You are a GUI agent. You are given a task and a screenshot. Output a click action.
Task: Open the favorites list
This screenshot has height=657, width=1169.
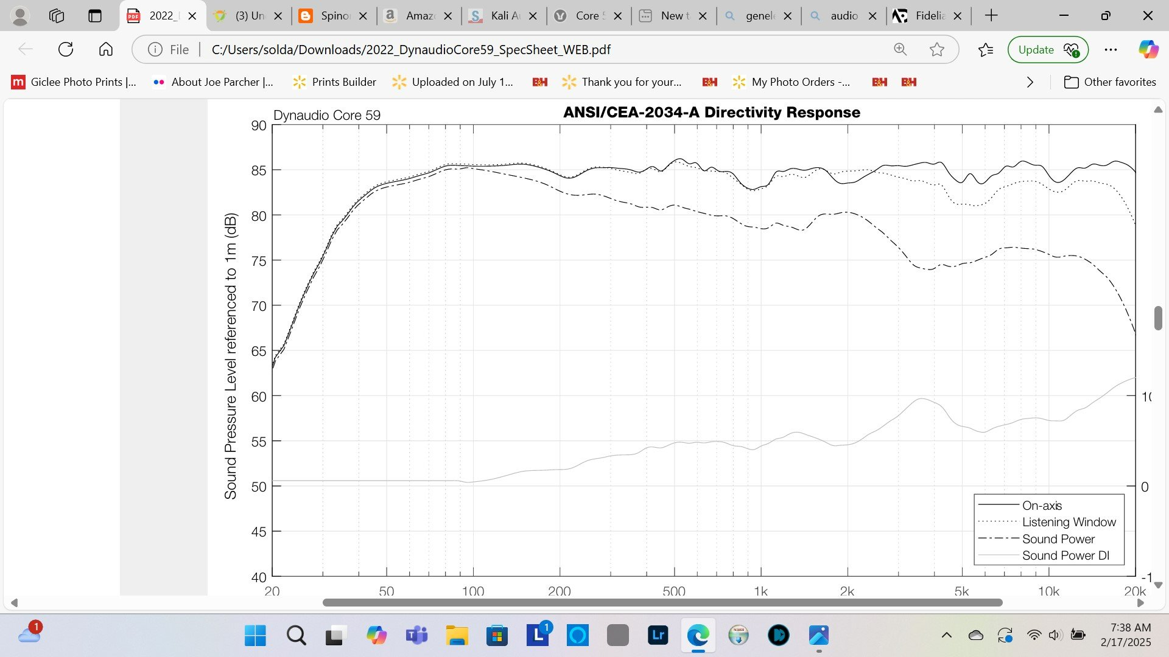tap(986, 49)
